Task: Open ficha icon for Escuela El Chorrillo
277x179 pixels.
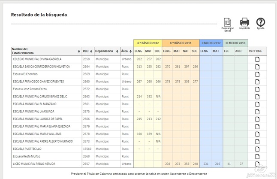Action: point(257,74)
